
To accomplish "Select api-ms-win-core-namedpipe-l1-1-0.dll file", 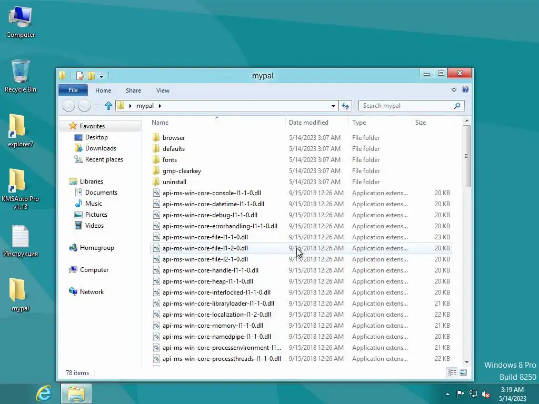I will pyautogui.click(x=301, y=336).
